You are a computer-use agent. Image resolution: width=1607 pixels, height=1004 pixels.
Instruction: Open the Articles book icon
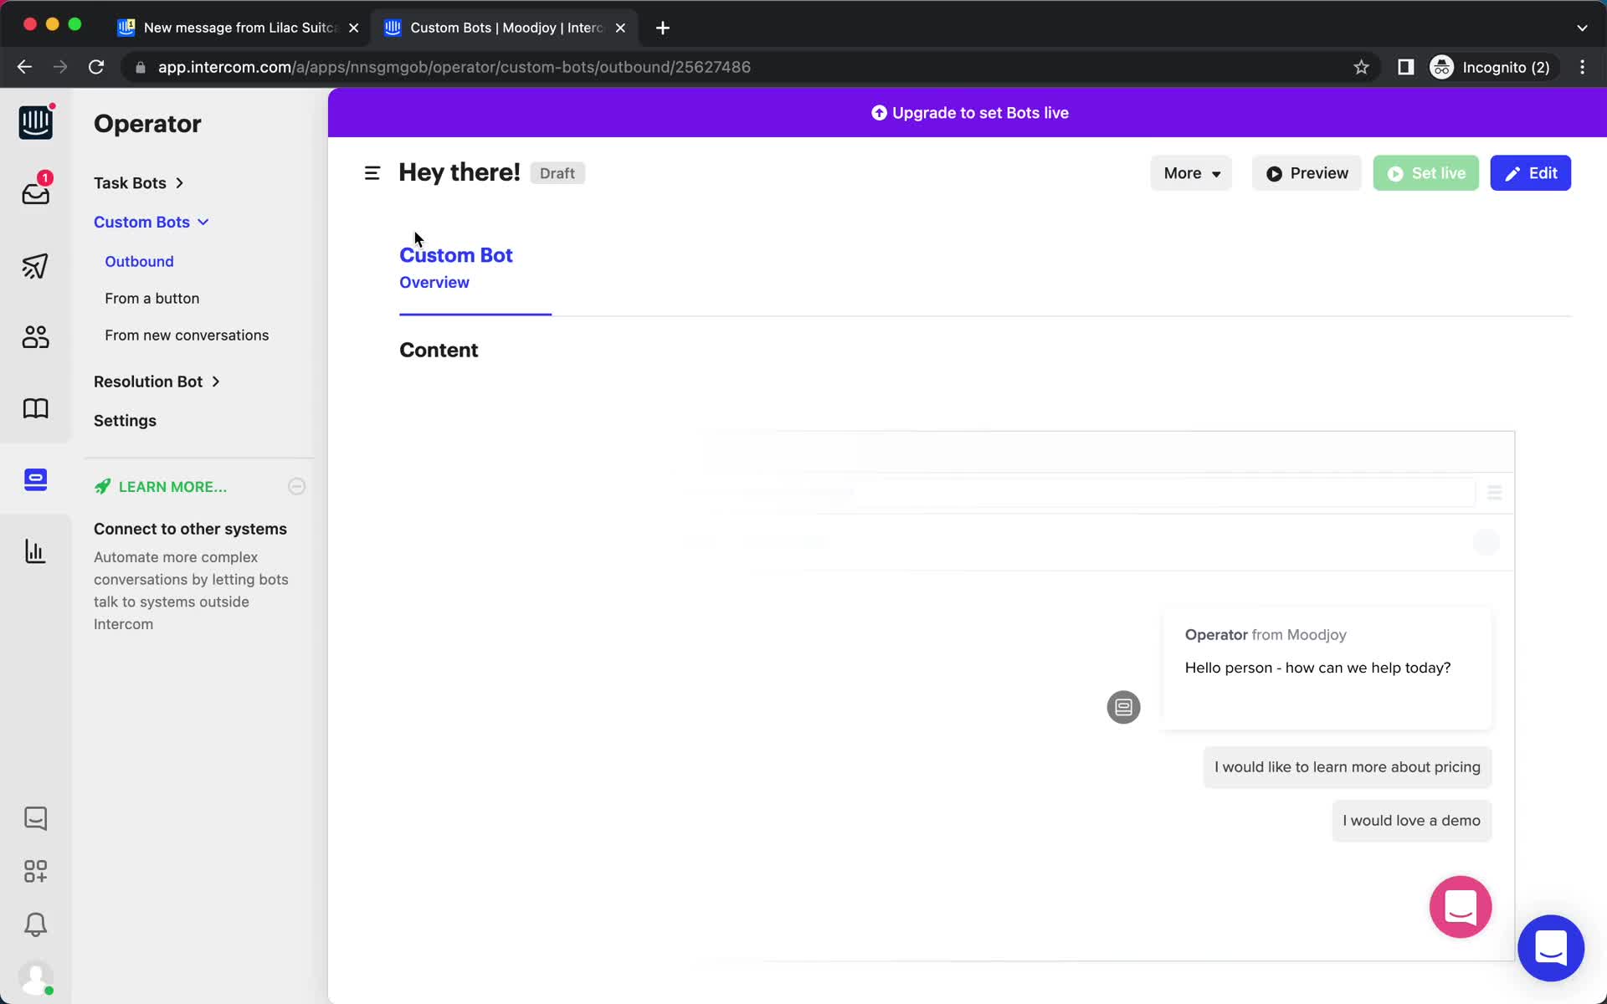[x=35, y=408]
